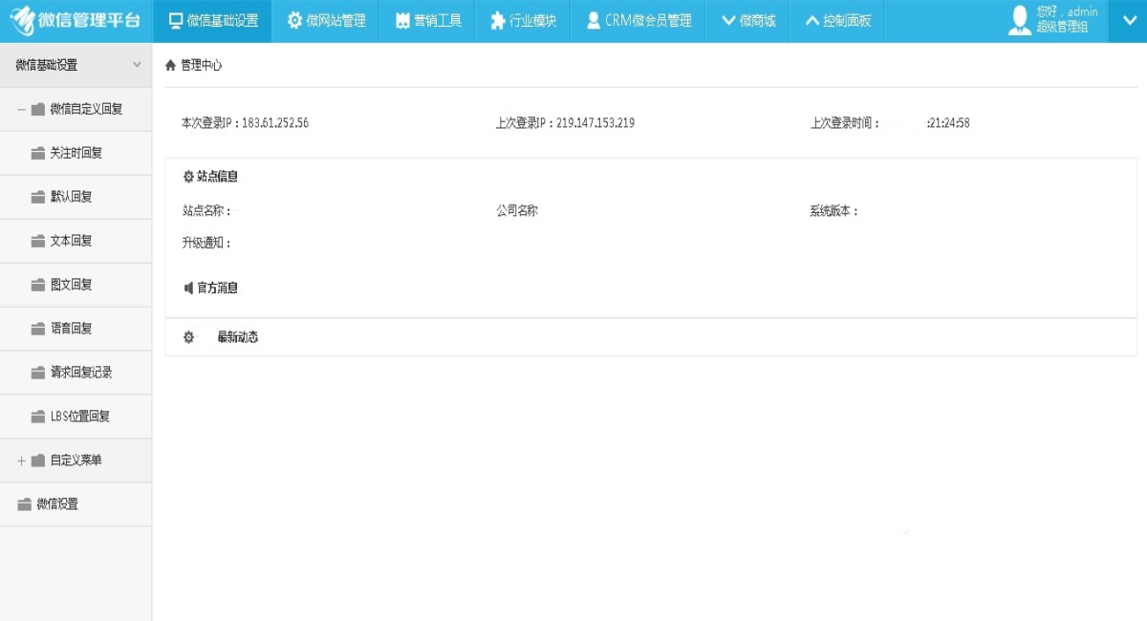Click the folder icon beside 请求回复记录
The width and height of the screenshot is (1147, 621).
pos(38,373)
